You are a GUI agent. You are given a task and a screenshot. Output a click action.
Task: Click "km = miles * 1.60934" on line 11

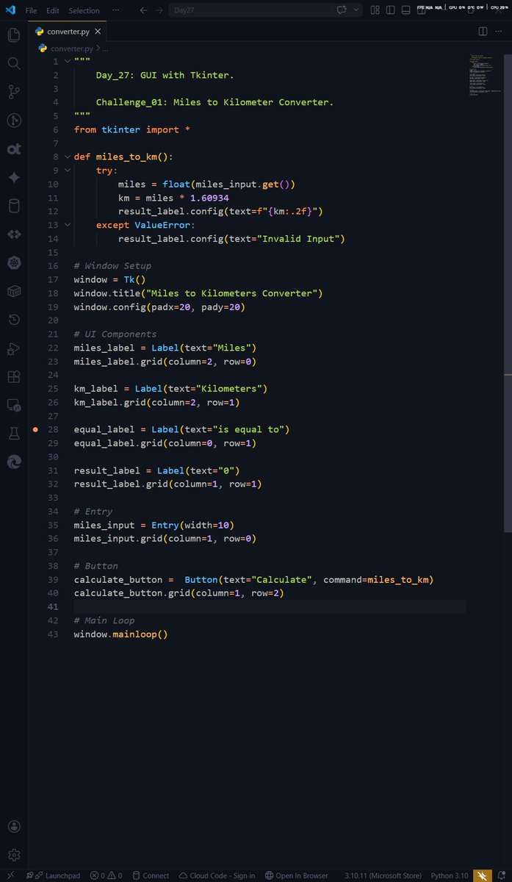click(173, 198)
